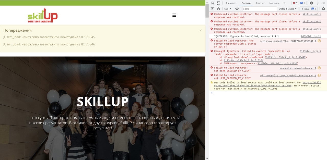Image resolution: width=327 pixels, height=160 pixels.
Task: Click the 404 status error message text
Action: [x=235, y=44]
